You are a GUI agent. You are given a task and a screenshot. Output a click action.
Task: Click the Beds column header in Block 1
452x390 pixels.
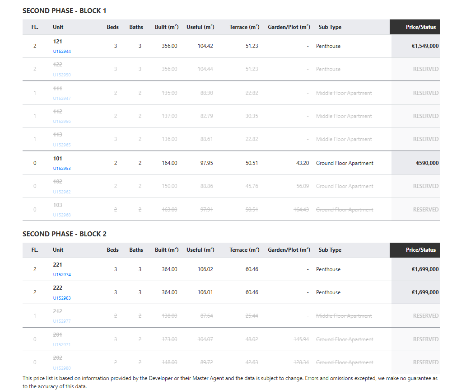click(x=112, y=27)
